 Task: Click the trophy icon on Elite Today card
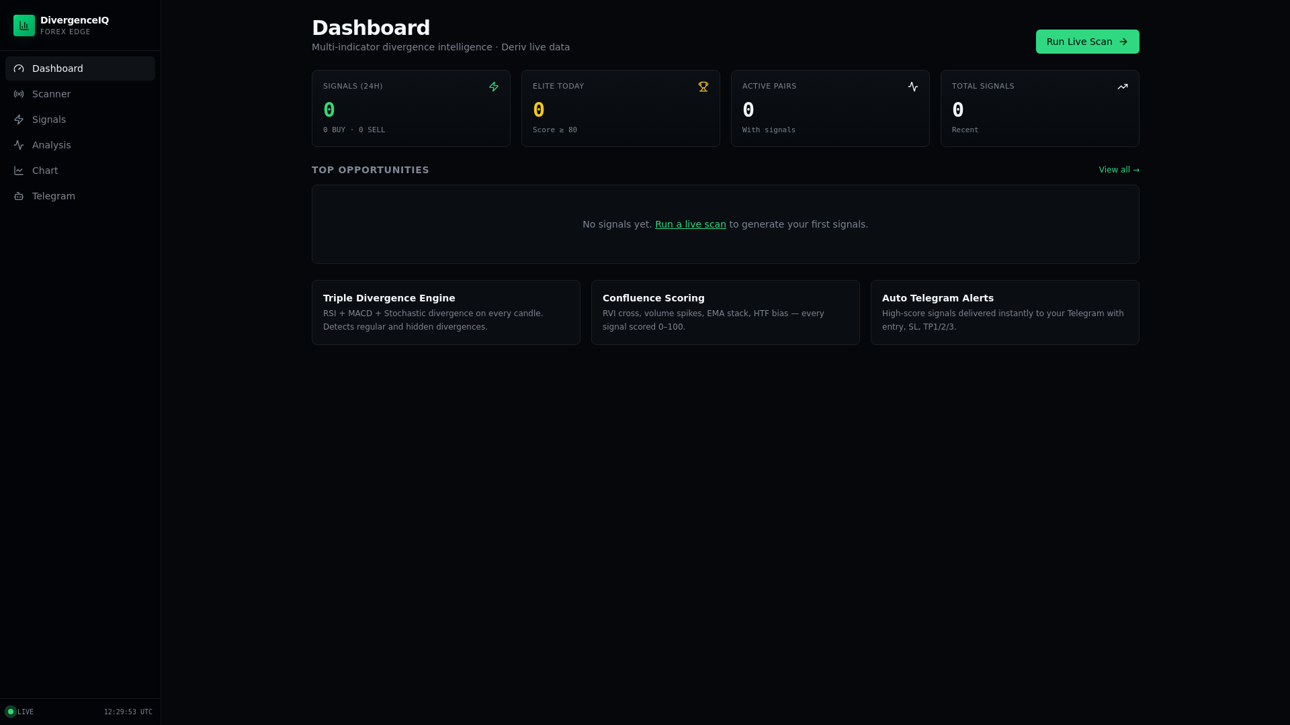[x=703, y=87]
